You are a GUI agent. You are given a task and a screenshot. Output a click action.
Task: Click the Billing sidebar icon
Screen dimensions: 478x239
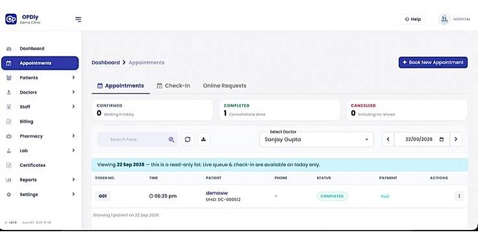[x=9, y=121]
